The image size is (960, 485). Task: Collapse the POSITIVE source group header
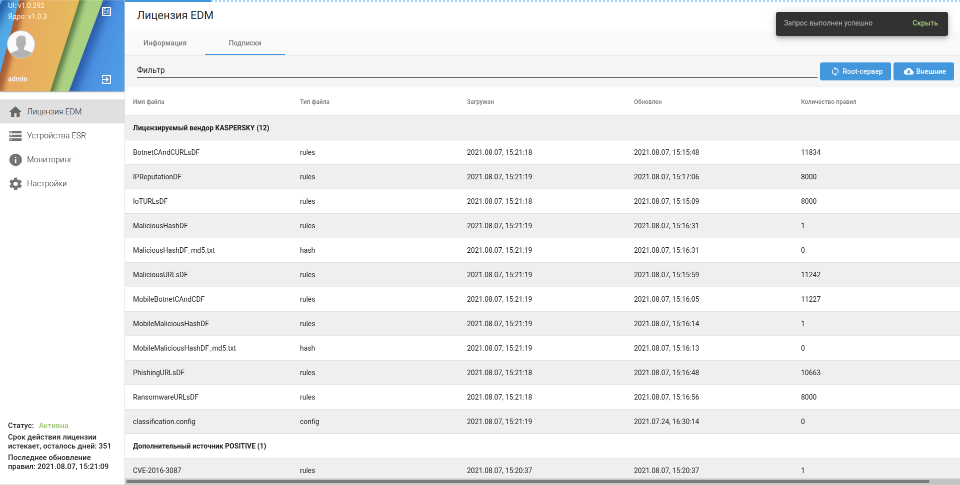pos(199,446)
